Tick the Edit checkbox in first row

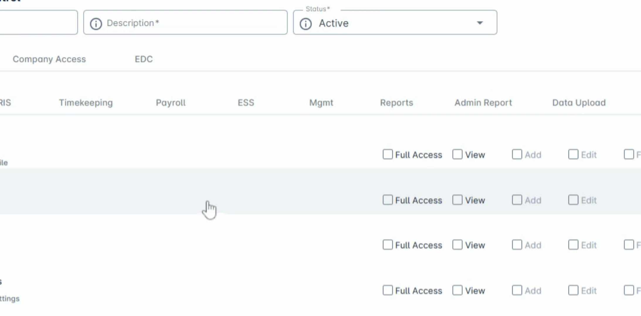click(x=573, y=154)
